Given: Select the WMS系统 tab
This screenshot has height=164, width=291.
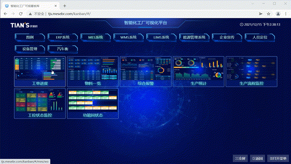Looking at the screenshot, I should [128, 37].
